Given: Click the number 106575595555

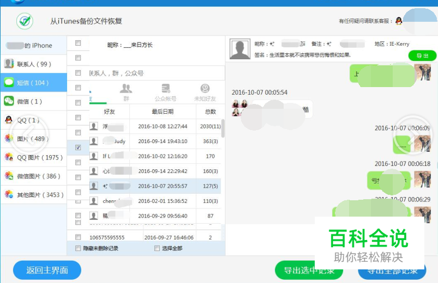Looking at the screenshot, I should tap(107, 237).
